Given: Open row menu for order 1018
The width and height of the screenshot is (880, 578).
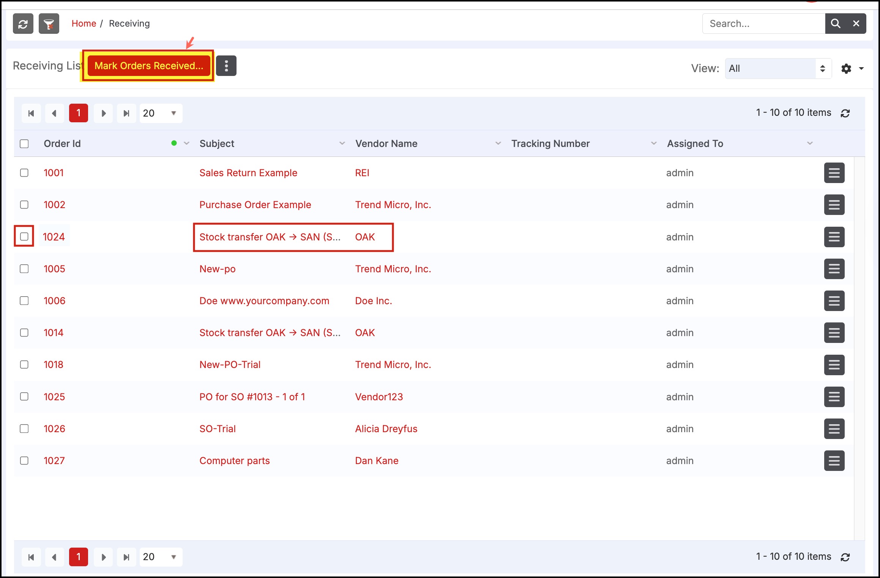Looking at the screenshot, I should click(834, 365).
